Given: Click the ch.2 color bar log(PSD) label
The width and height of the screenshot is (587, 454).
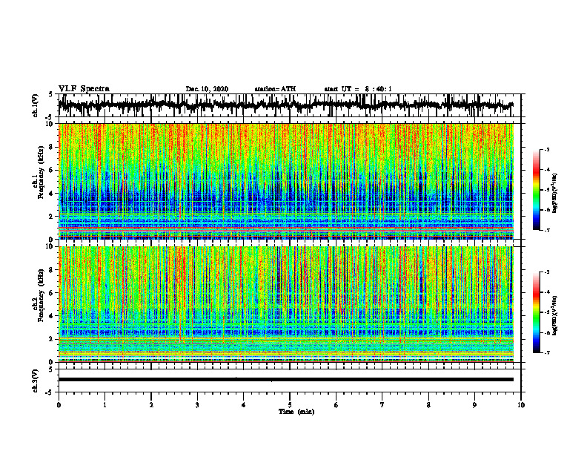Looking at the screenshot, I should (x=555, y=315).
